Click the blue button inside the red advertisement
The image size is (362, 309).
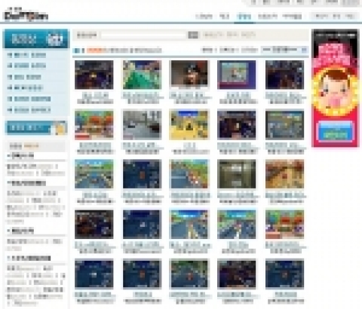335,131
